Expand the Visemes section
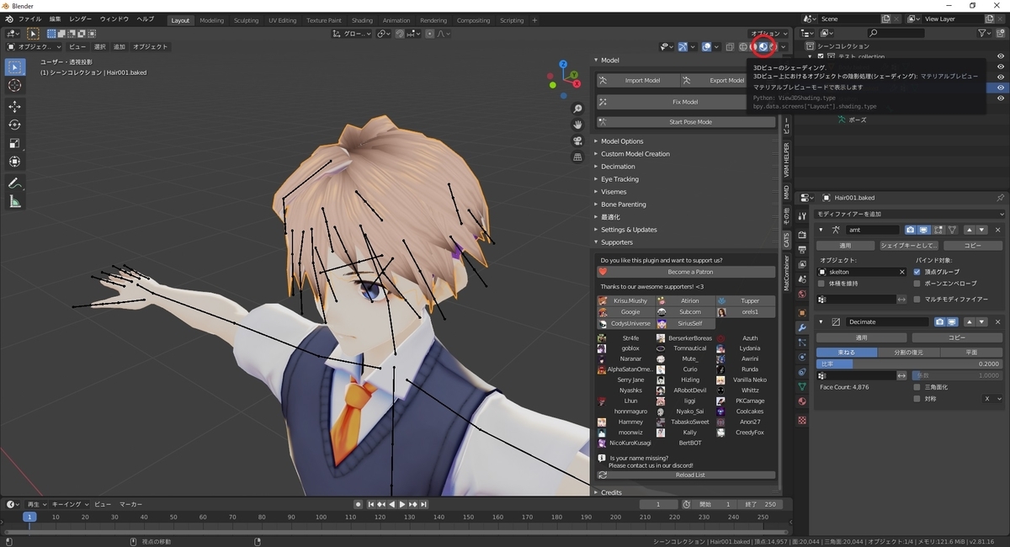The height and width of the screenshot is (547, 1010). (x=614, y=192)
